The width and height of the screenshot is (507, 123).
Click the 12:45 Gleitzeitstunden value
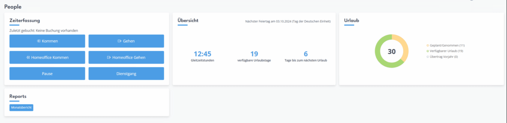click(x=202, y=54)
